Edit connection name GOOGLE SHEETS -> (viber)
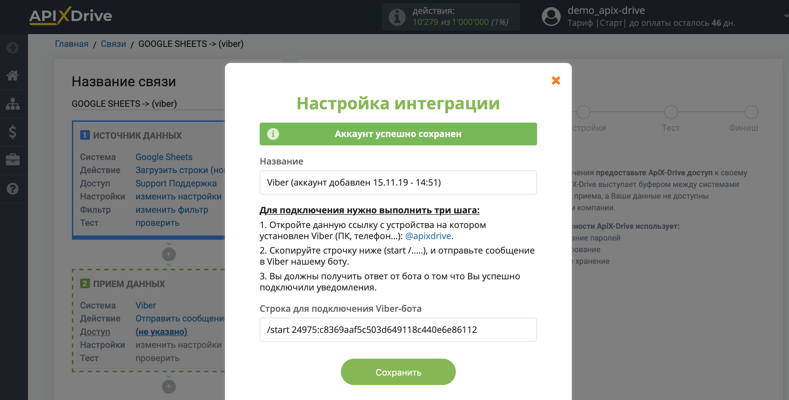The image size is (789, 400). [x=148, y=103]
